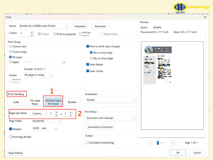Enable Print as grayscale checkbox
213x160 pixels.
[x=55, y=34]
